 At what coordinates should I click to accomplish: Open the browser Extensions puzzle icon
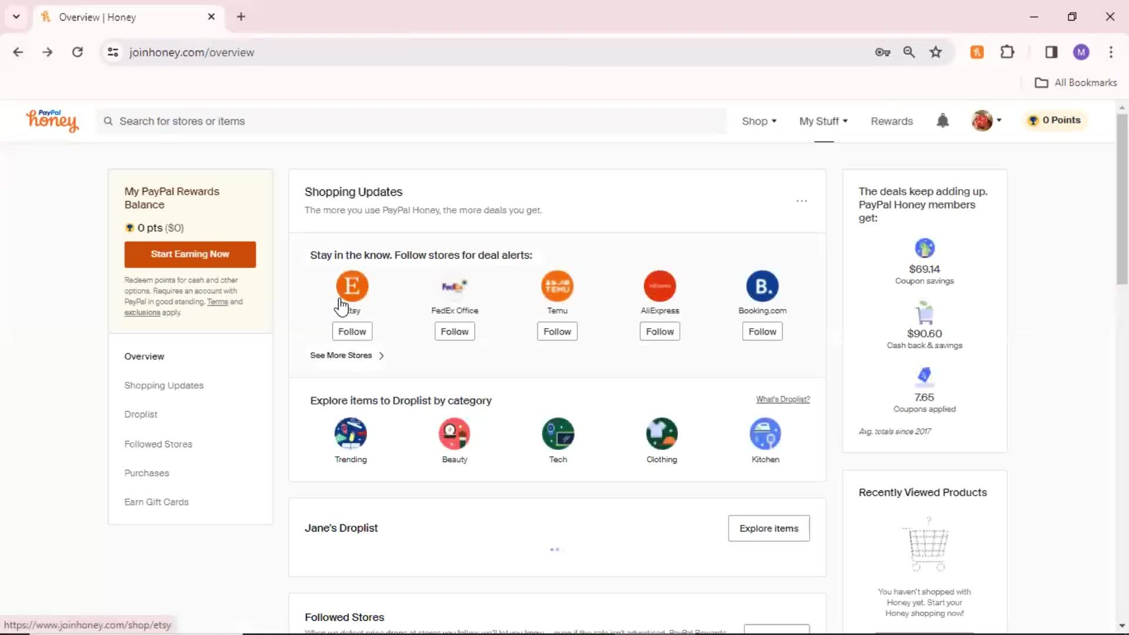[1007, 52]
